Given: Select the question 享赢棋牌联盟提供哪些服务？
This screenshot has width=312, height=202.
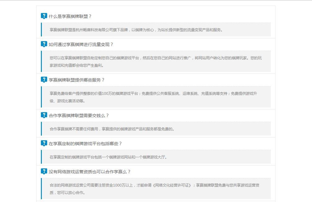Looking at the screenshot, I should [77, 80].
